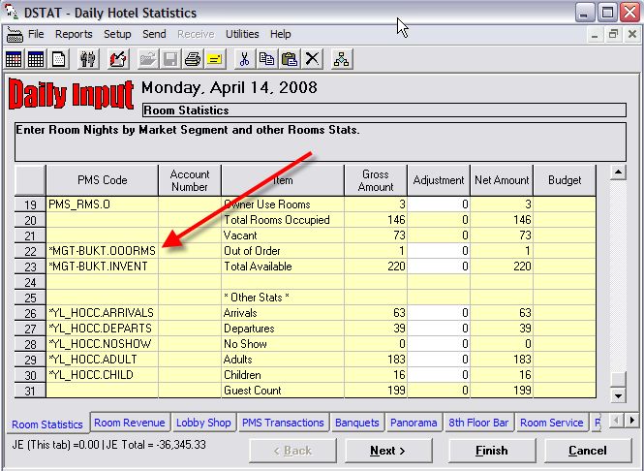Click the grayed floppy disk save icon
Image resolution: width=644 pixels, height=471 pixels.
pyautogui.click(x=170, y=59)
